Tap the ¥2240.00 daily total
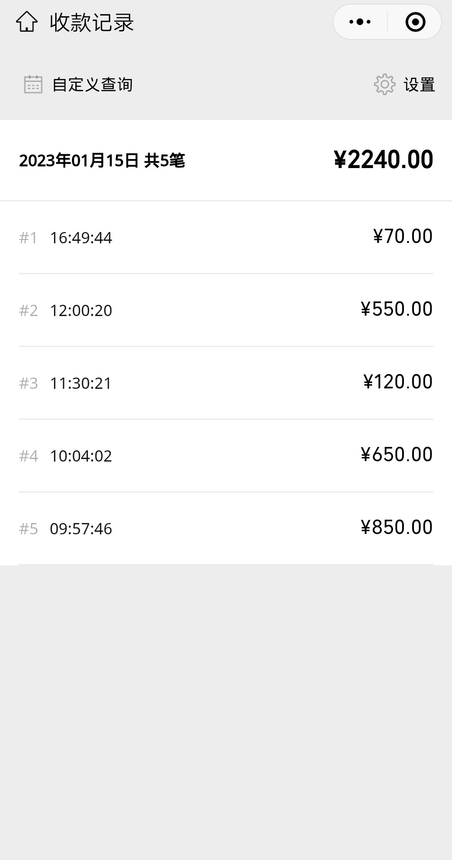 coord(383,160)
